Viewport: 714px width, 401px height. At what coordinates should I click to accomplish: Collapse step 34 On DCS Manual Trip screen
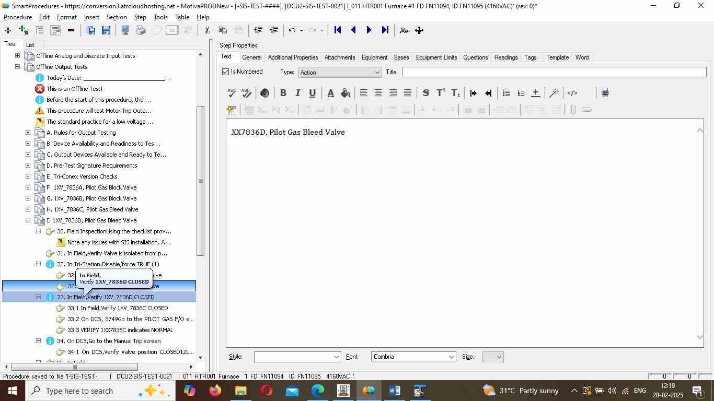(x=38, y=341)
